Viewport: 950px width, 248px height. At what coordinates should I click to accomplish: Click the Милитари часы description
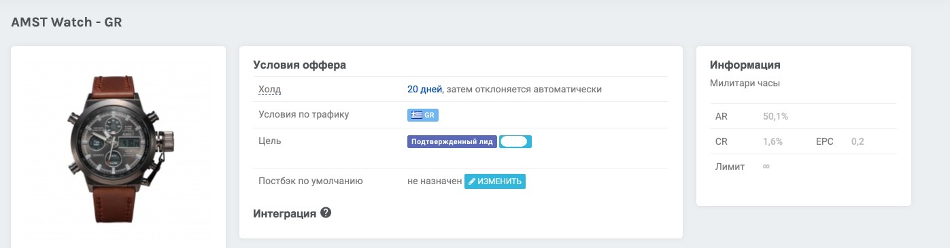tap(745, 83)
